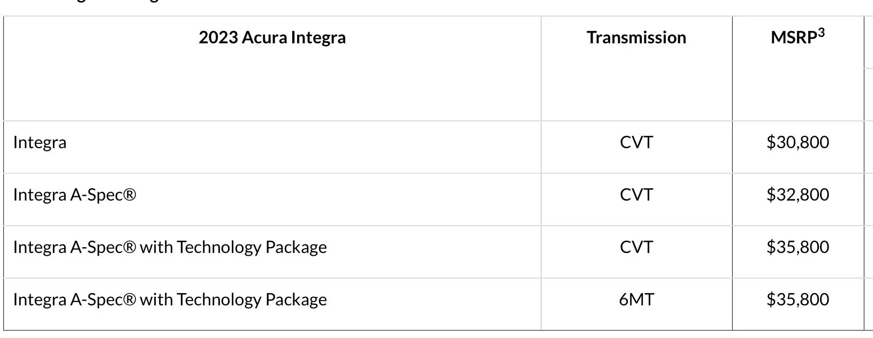This screenshot has width=873, height=338.
Task: Click CVT in A-Spec Technology Package row
Action: [636, 247]
